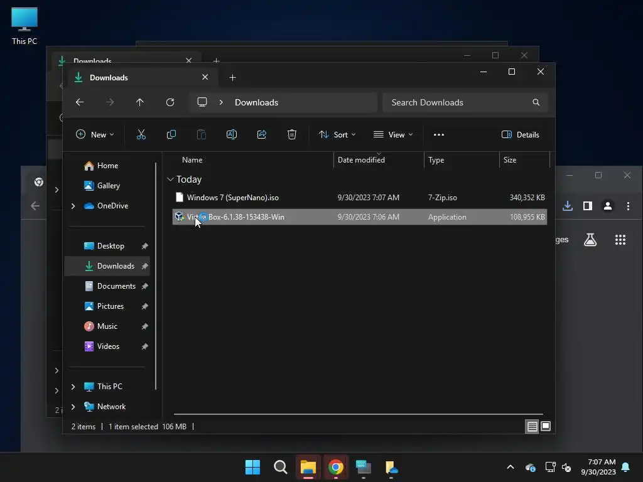Click the breadcrumb chevron before Downloads

point(221,102)
